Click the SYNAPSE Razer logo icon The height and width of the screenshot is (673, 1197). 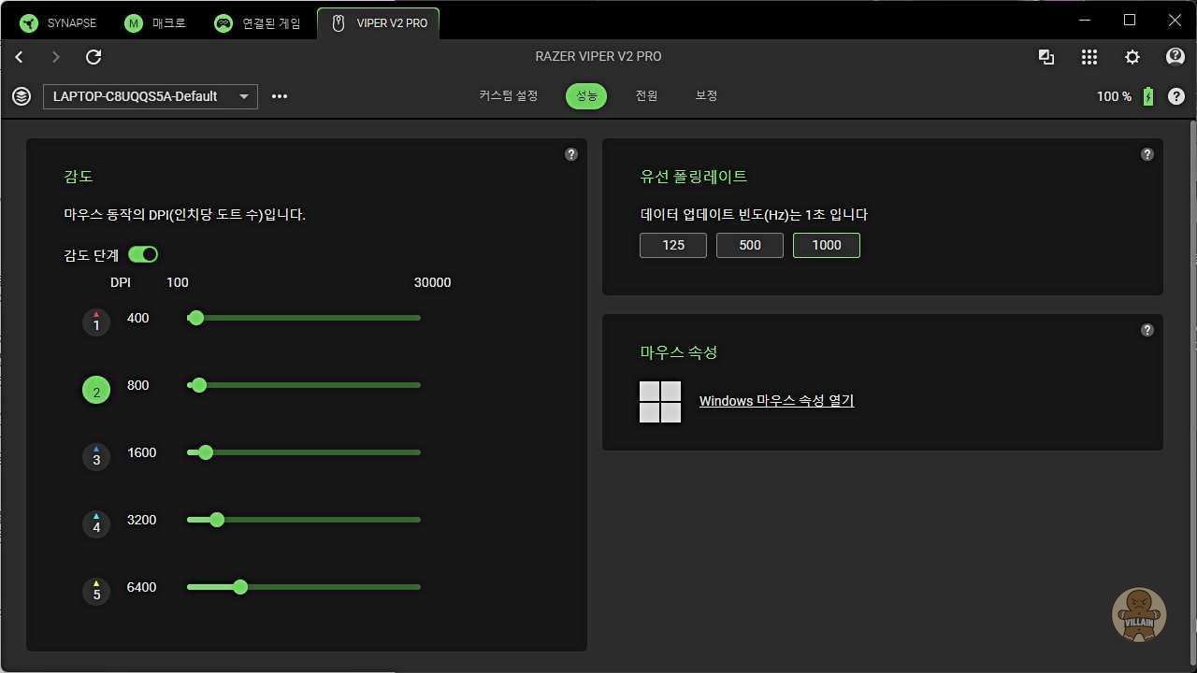click(x=29, y=23)
